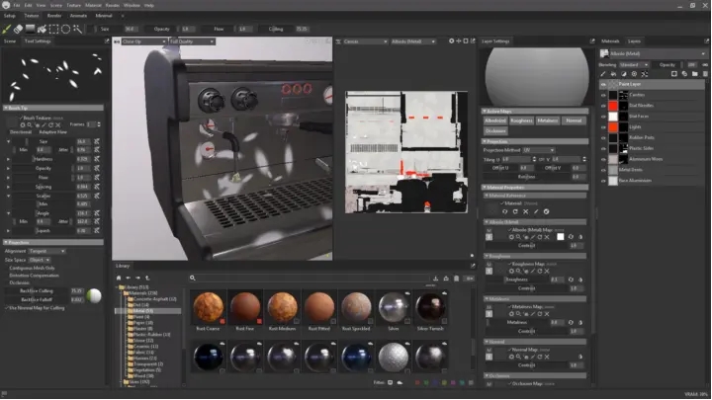Switch to the Render workspace tab
Screen dimensions: 712x400
[54, 16]
